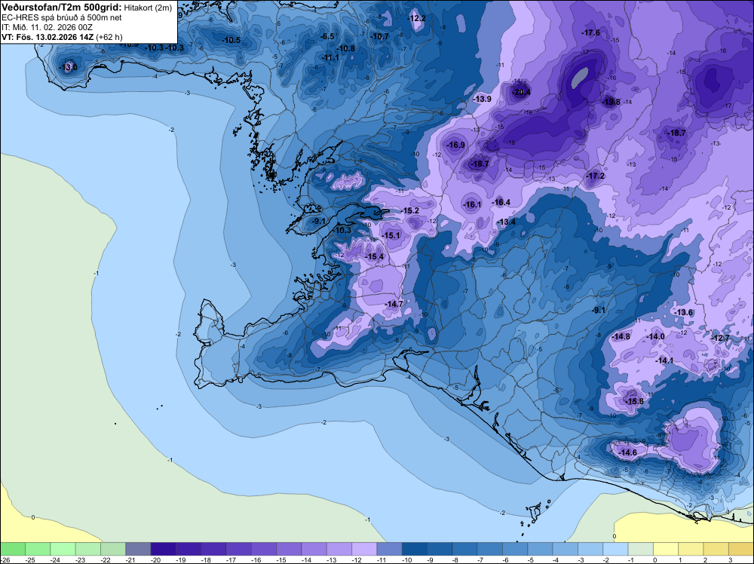Image resolution: width=754 pixels, height=564 pixels.
Task: Select the -15 purple legend swatch
Action: point(289,549)
